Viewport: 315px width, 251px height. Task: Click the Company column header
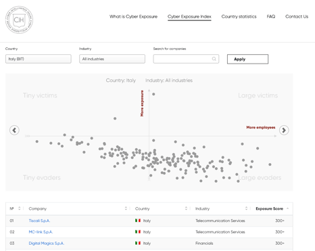pyautogui.click(x=38, y=208)
